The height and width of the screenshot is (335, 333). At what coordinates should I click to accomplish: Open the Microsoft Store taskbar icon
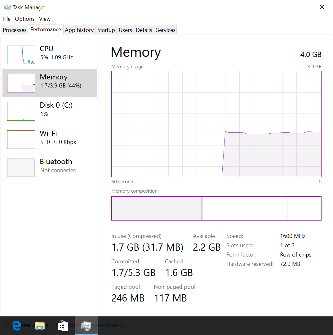click(63, 326)
